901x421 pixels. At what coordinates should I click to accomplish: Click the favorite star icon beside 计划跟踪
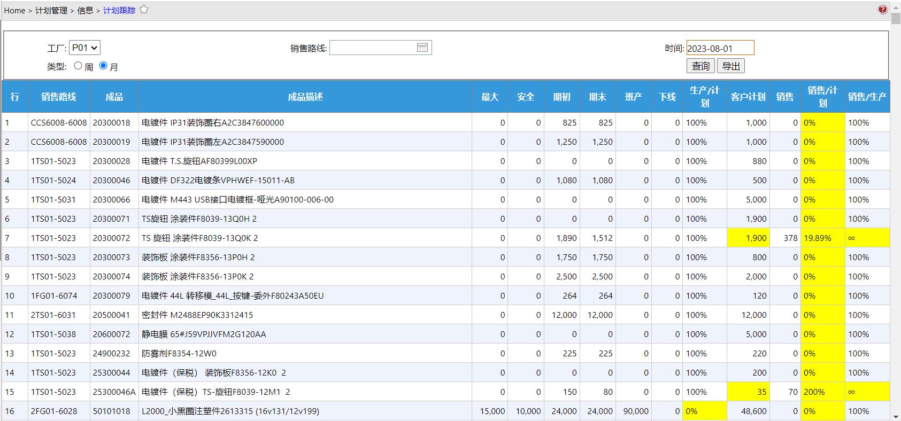pyautogui.click(x=144, y=10)
